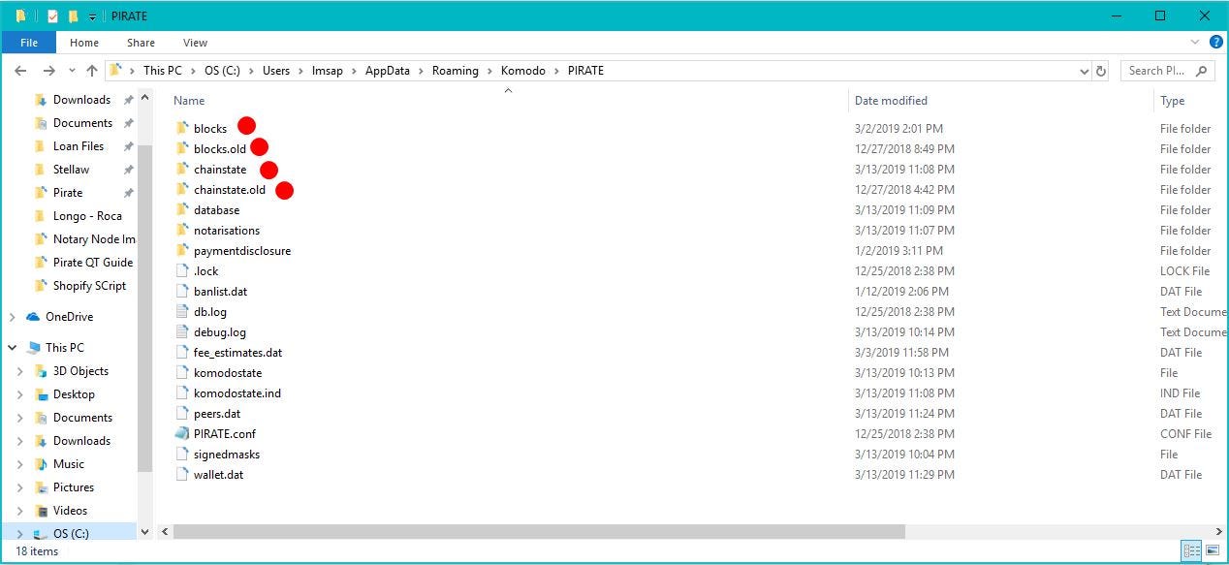The height and width of the screenshot is (565, 1229).
Task: Select the banlist.dat file icon
Action: [183, 291]
